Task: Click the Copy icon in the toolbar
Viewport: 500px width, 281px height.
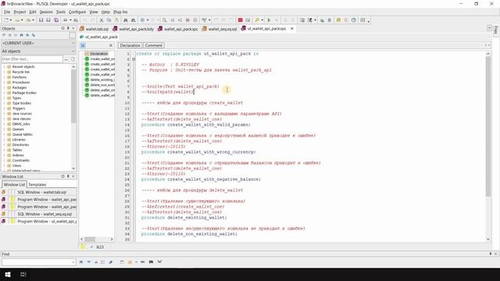Action: (x=109, y=20)
